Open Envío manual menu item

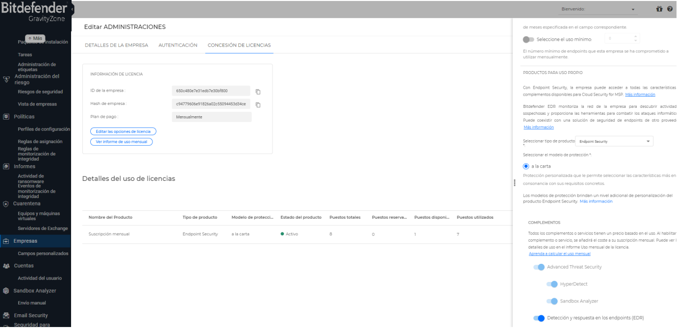pos(32,303)
